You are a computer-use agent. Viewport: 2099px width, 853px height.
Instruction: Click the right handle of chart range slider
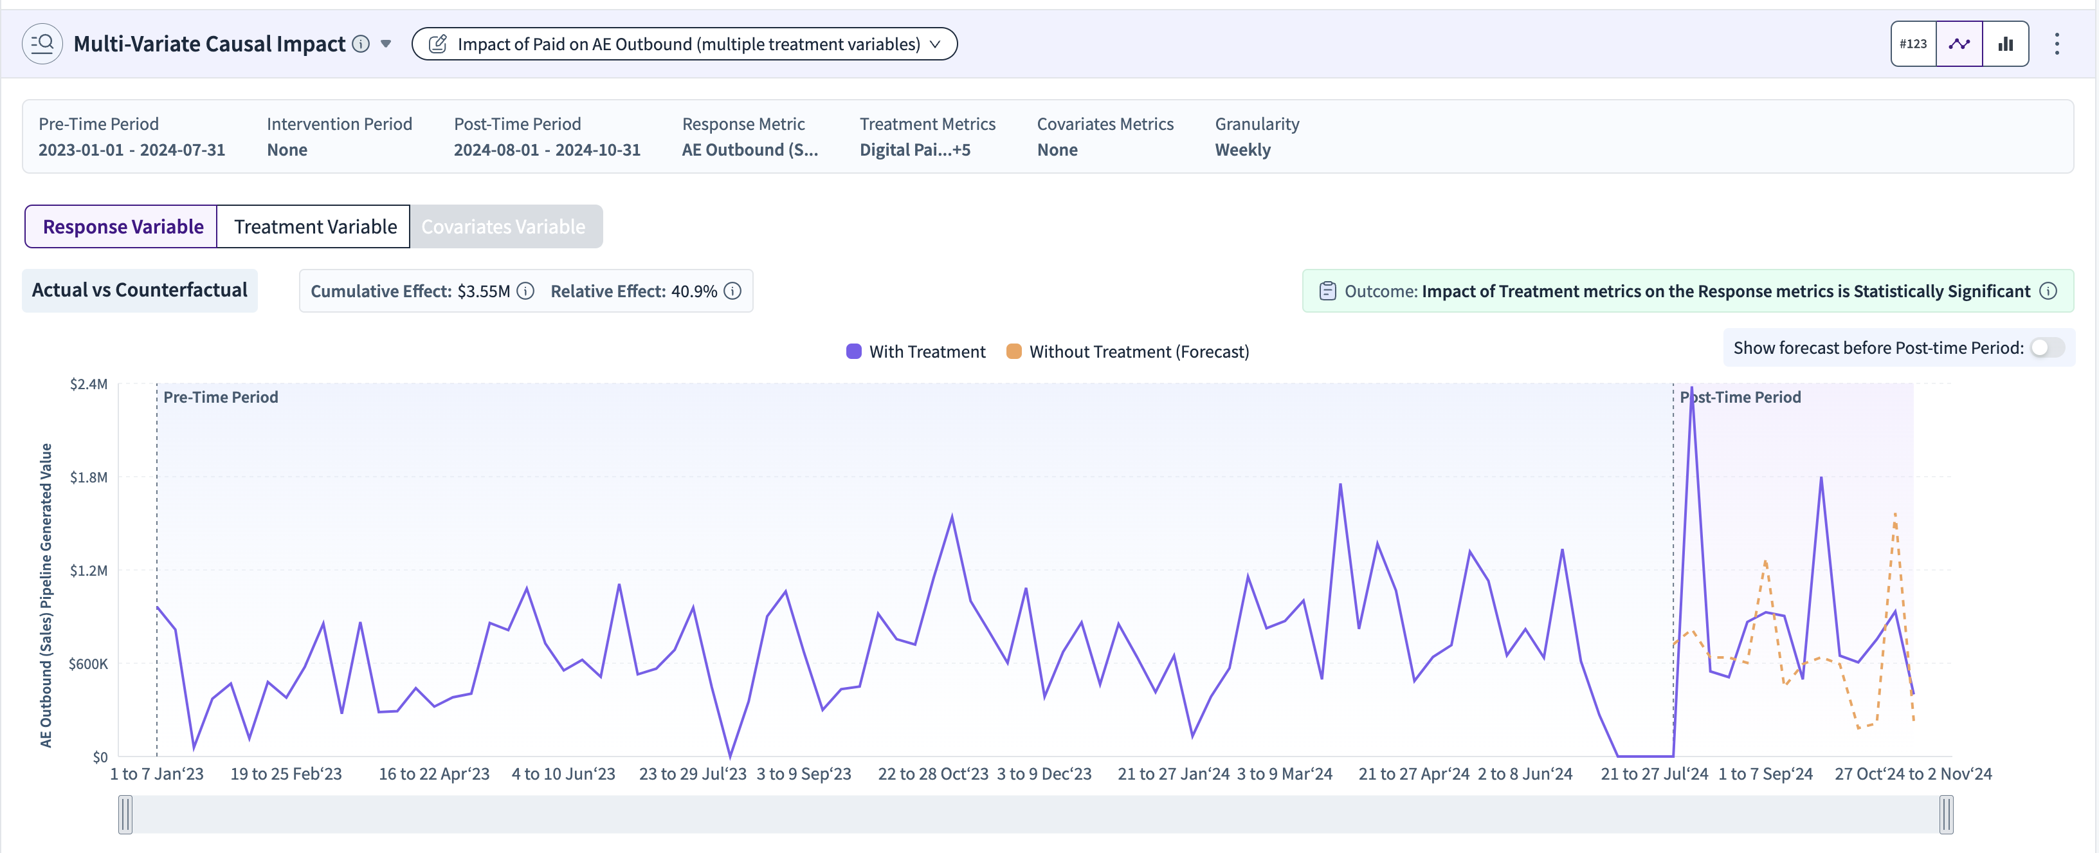coord(1946,814)
